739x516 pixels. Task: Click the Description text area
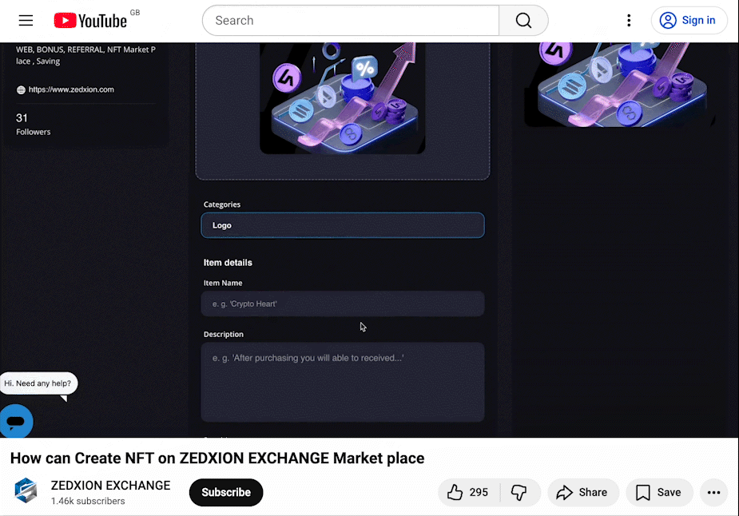pyautogui.click(x=342, y=382)
